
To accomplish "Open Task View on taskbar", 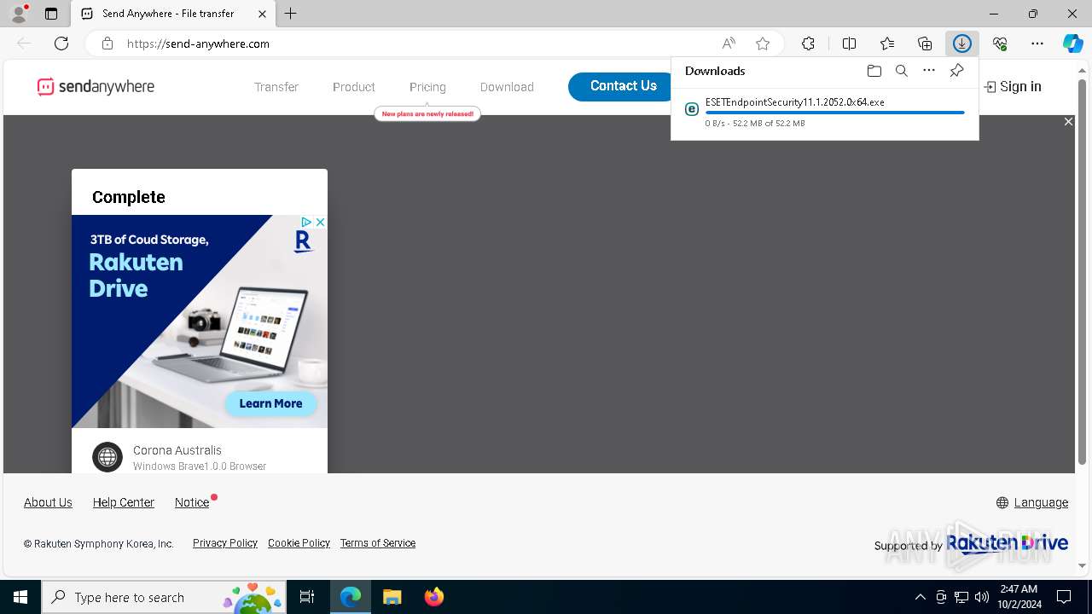I will 307,597.
